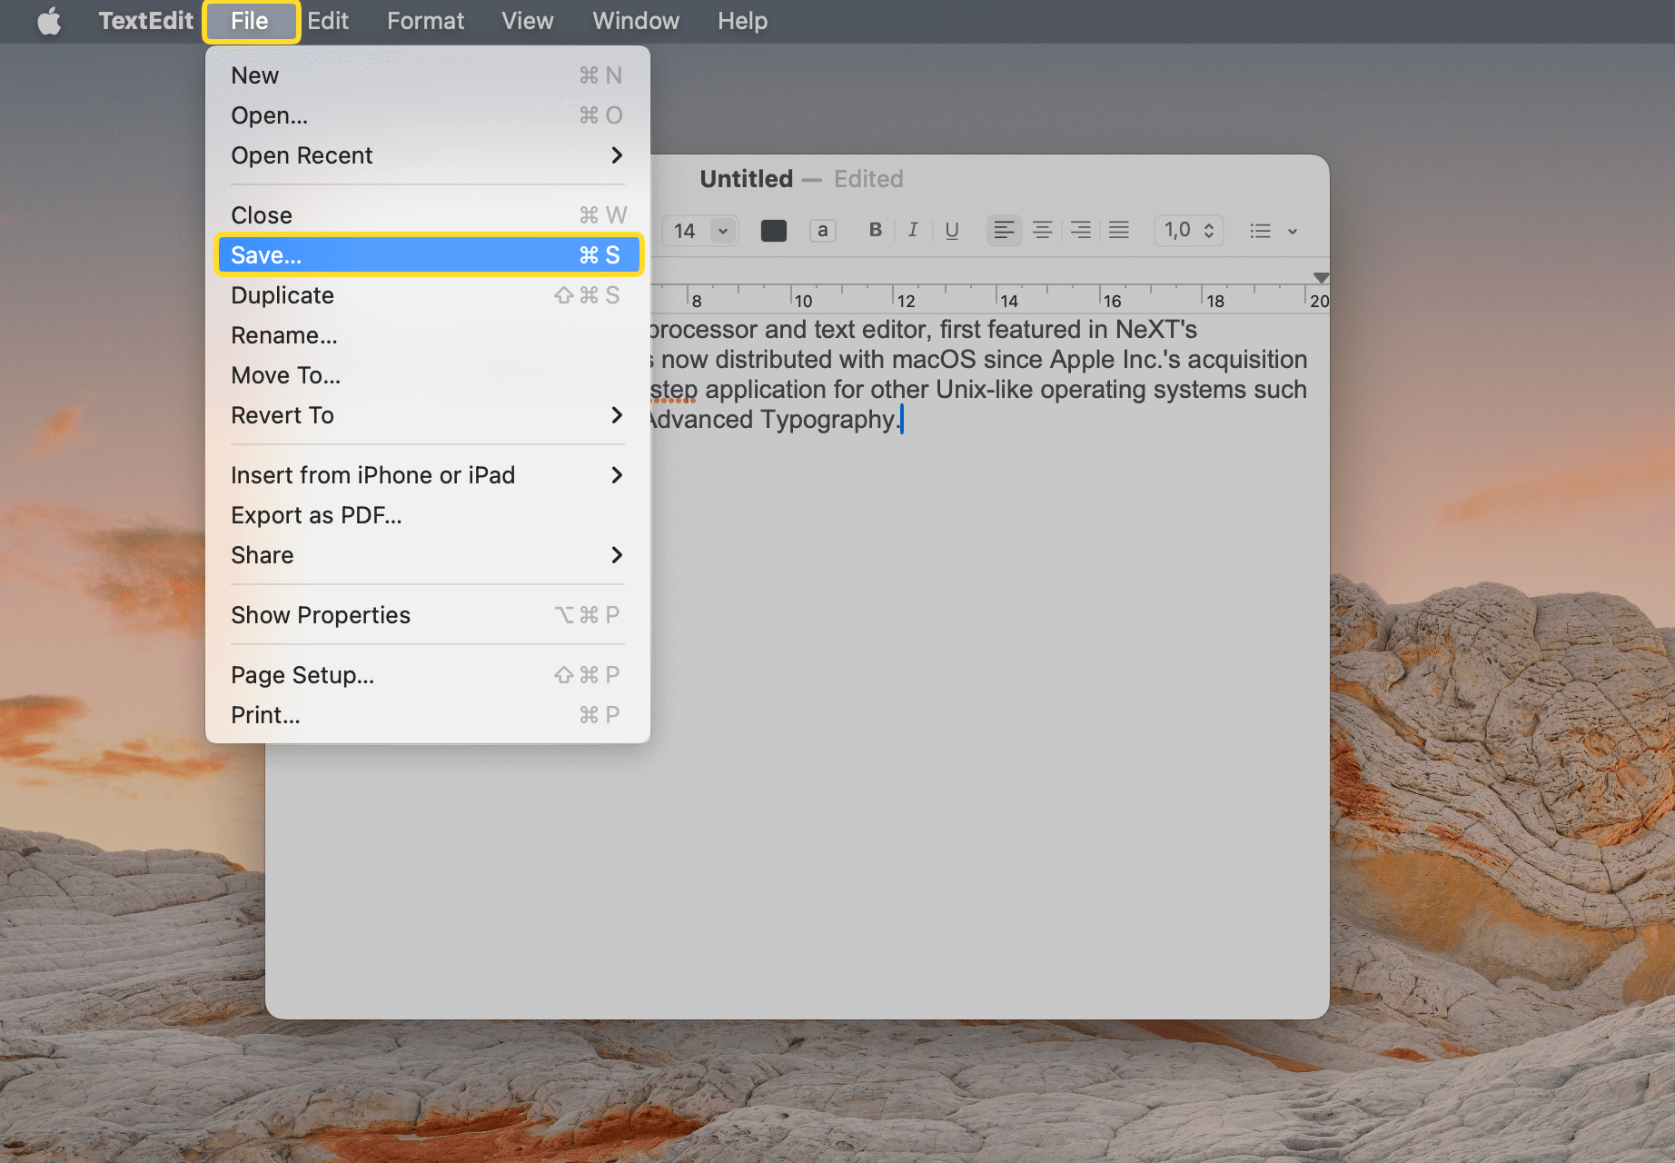Center align the text

[1043, 230]
